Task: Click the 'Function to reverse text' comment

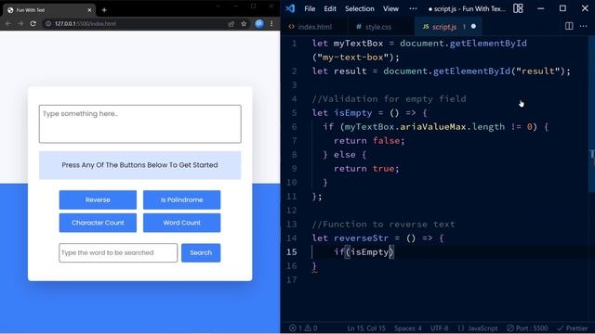Action: click(x=383, y=225)
